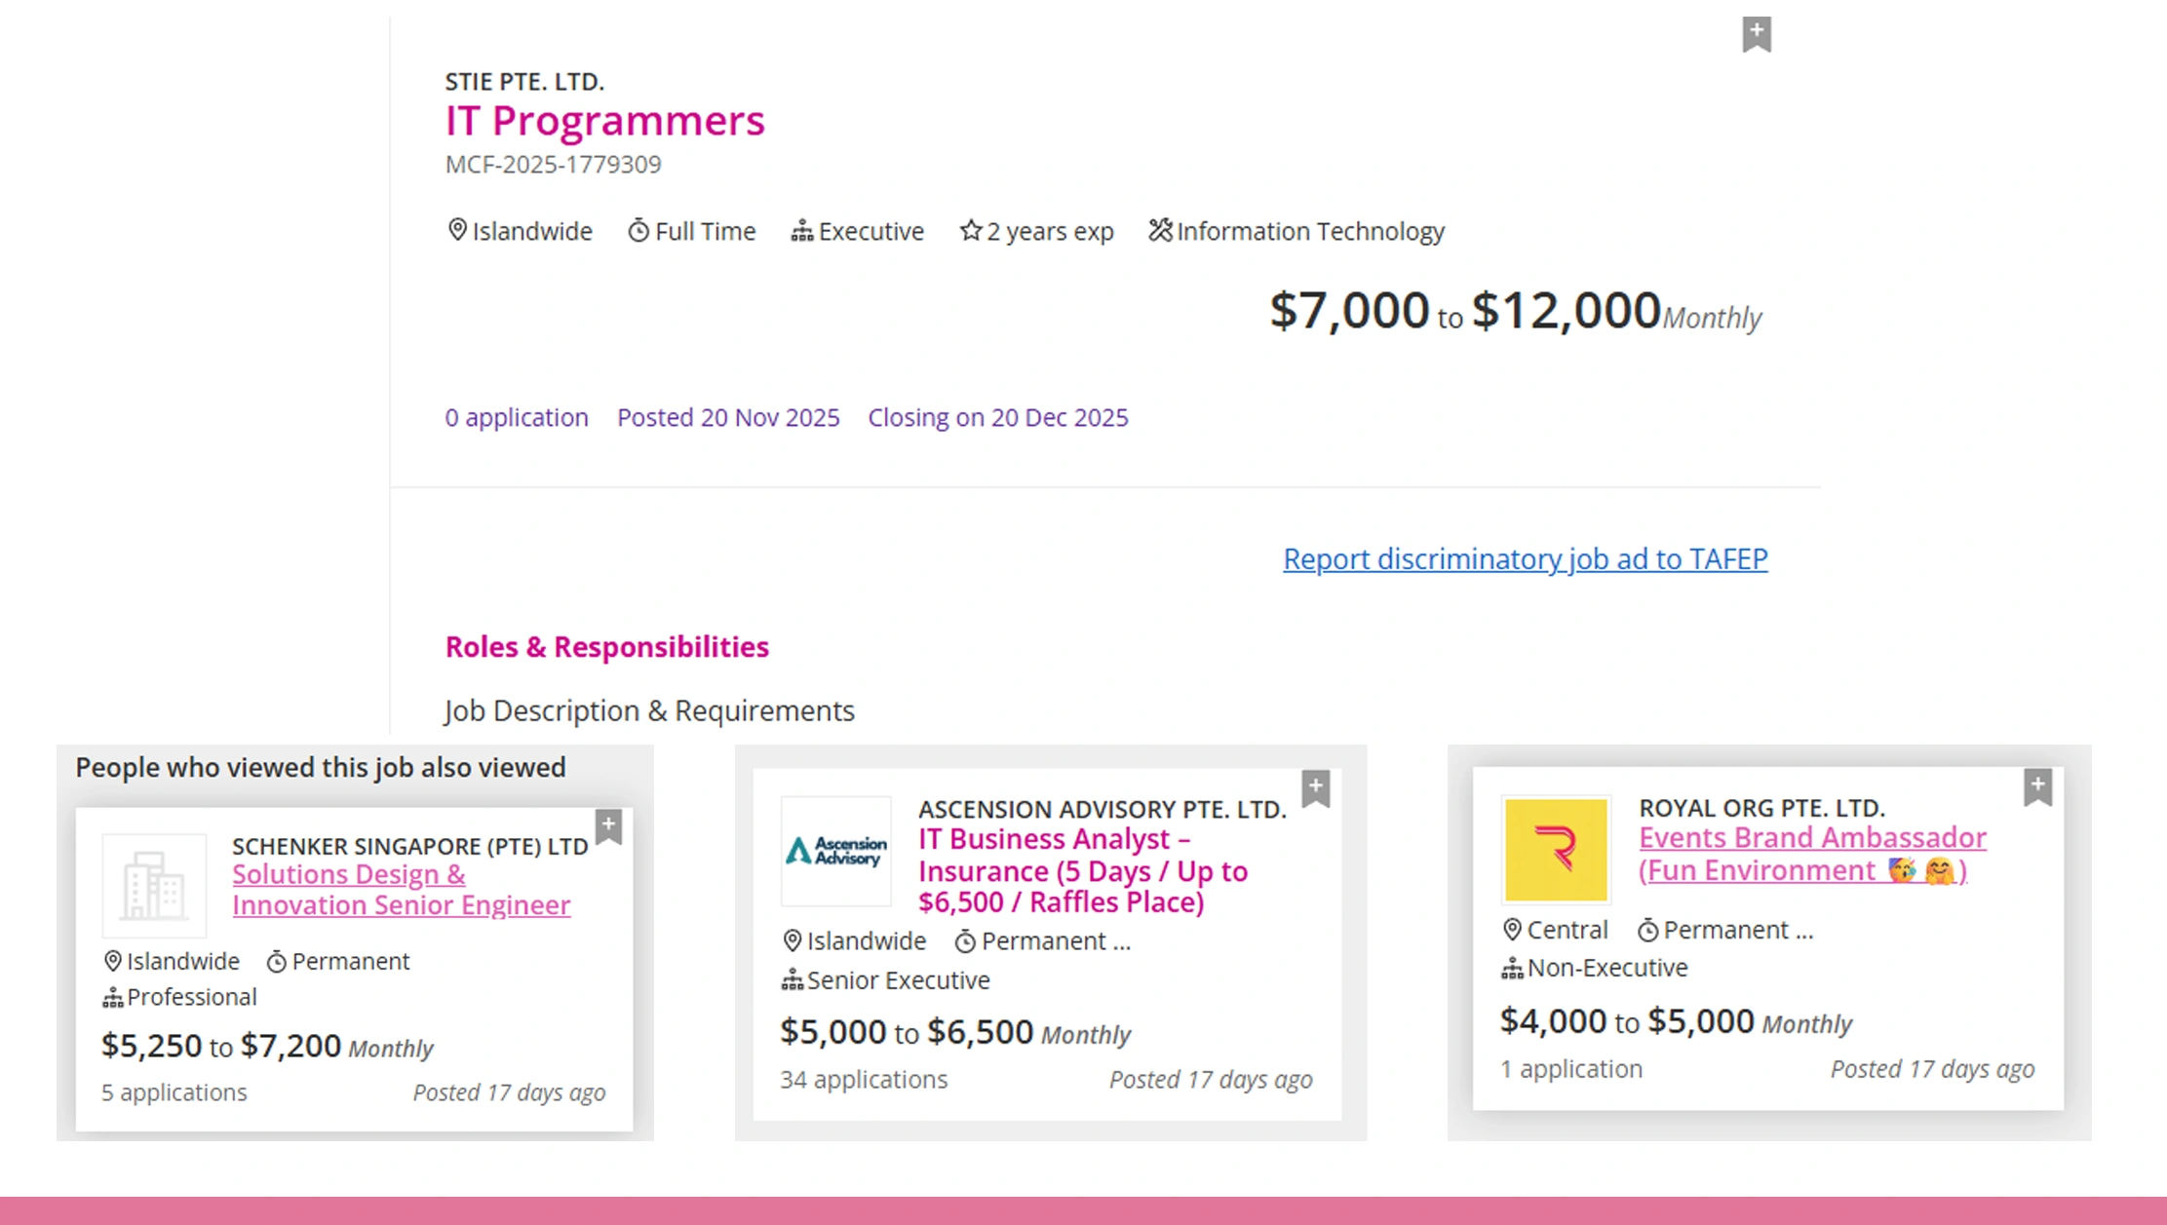The width and height of the screenshot is (2167, 1225).
Task: Click the Islandwide location pin icon in header
Action: (456, 230)
